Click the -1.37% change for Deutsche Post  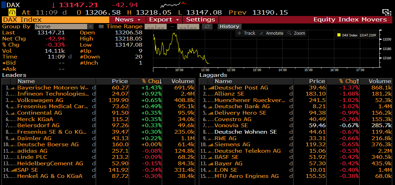coord(350,88)
